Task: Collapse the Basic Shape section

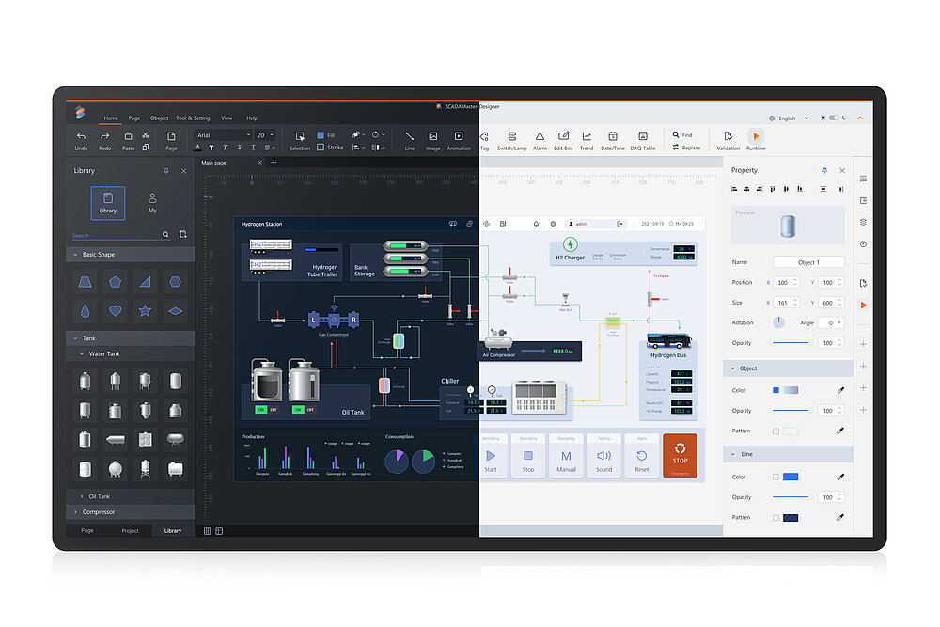Action: (x=75, y=255)
